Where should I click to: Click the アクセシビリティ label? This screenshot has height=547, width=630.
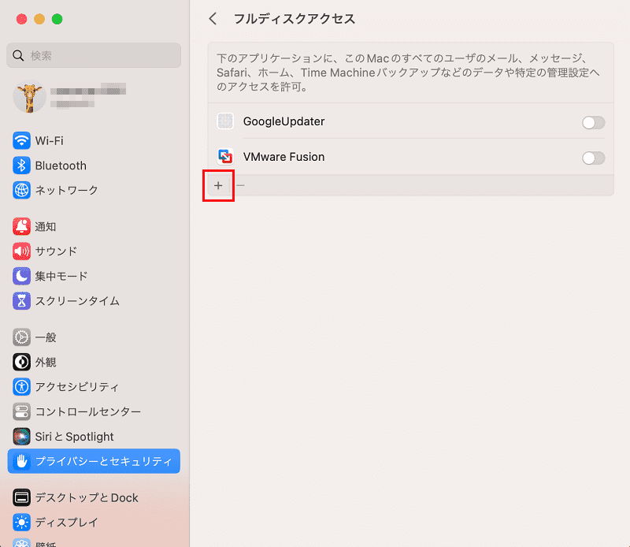76,387
